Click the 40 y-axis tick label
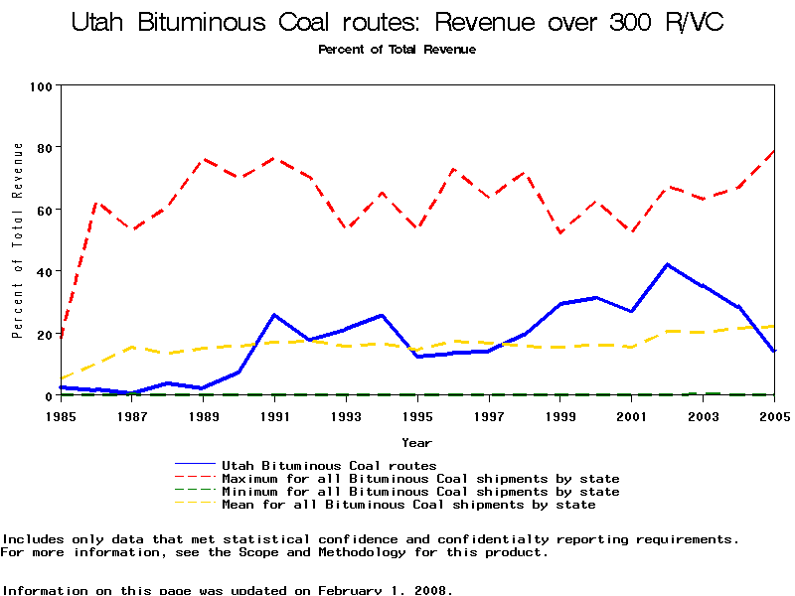 [45, 271]
